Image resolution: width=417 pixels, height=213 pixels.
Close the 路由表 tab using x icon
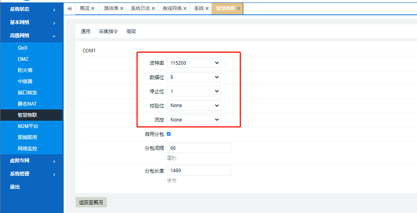click(122, 8)
